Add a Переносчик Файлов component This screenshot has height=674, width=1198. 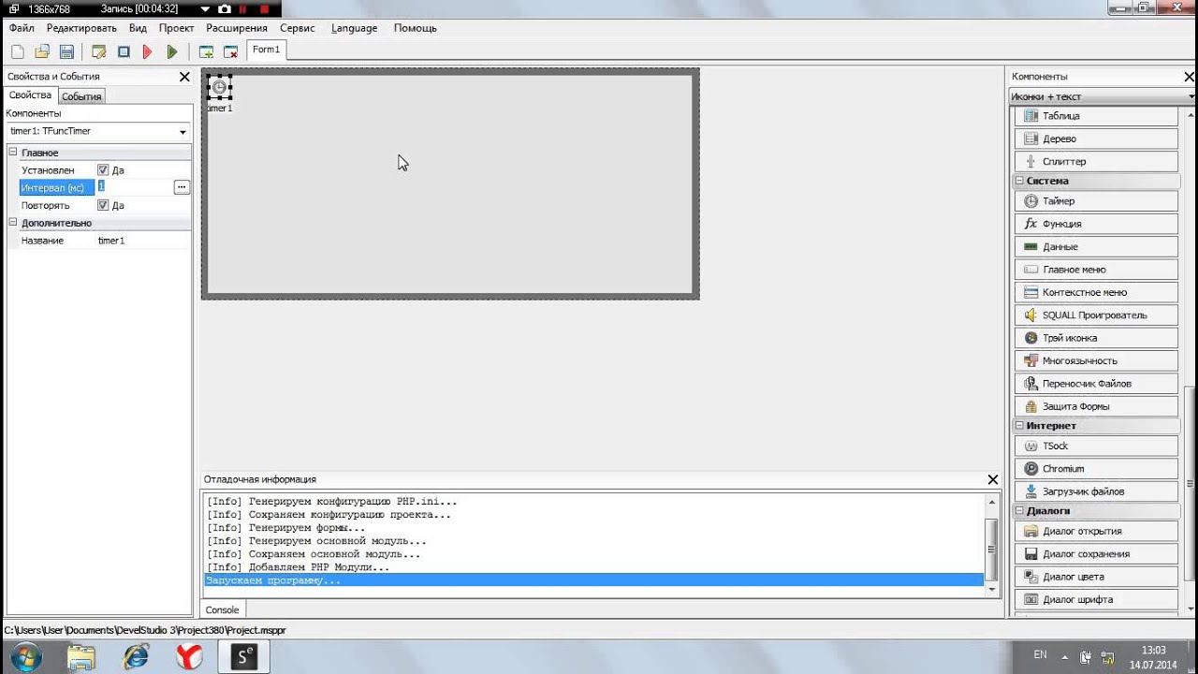pyautogui.click(x=1096, y=383)
